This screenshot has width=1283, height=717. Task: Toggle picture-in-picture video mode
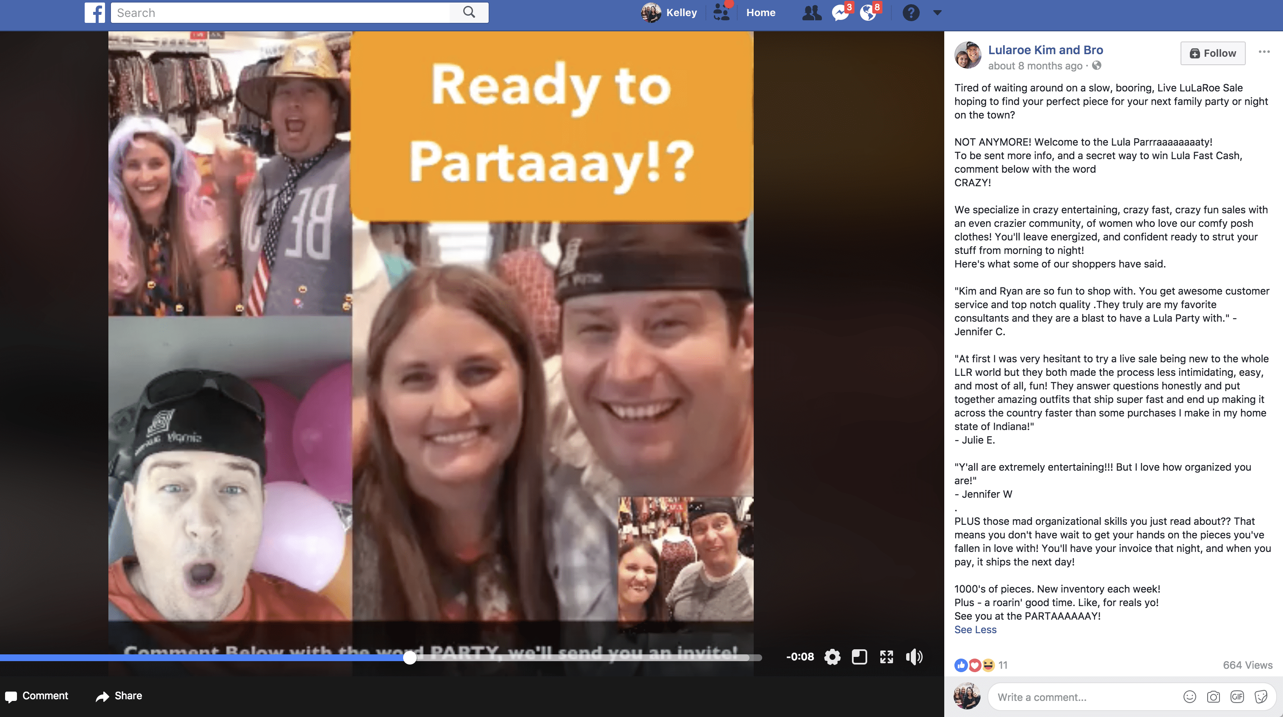tap(859, 657)
